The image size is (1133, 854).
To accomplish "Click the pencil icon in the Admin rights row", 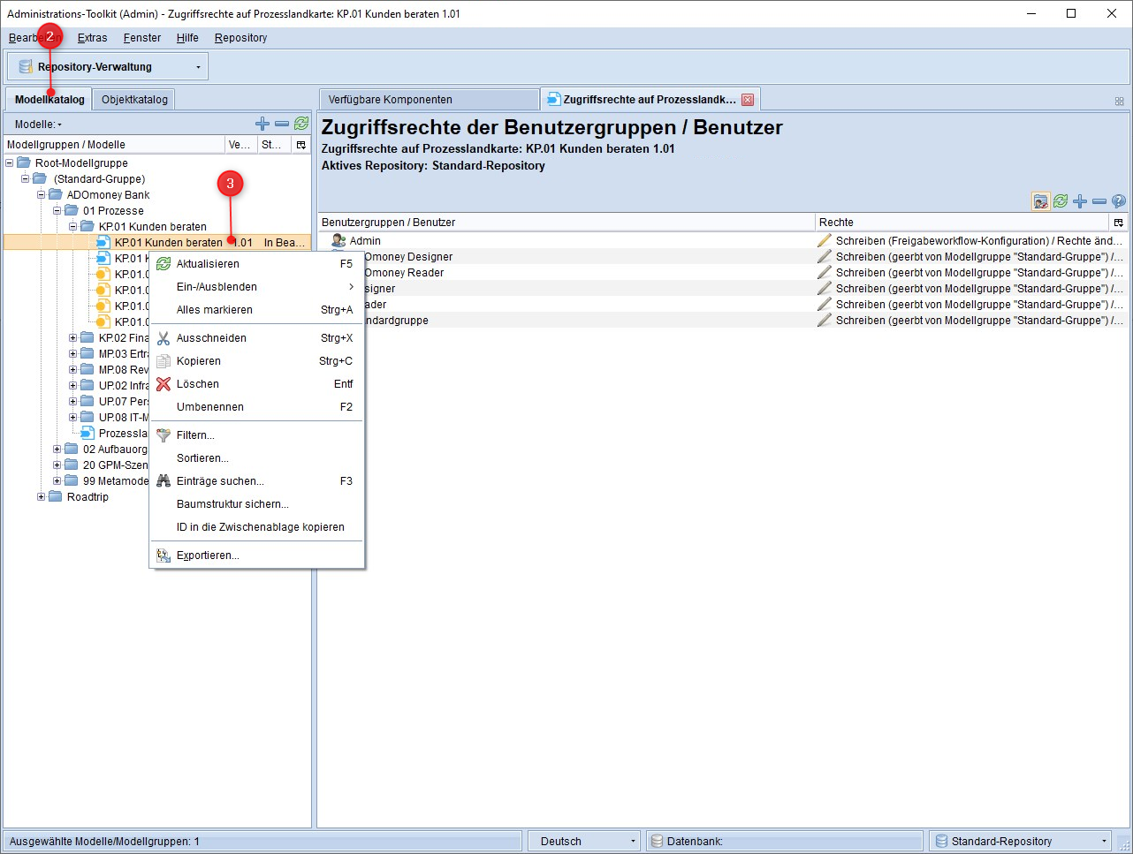I will (x=825, y=240).
